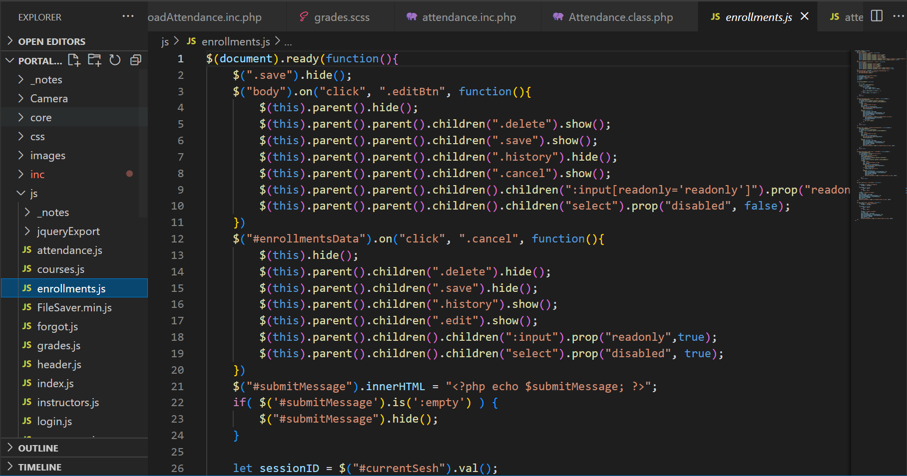Split the editor to the right
This screenshot has width=907, height=476.
point(877,16)
